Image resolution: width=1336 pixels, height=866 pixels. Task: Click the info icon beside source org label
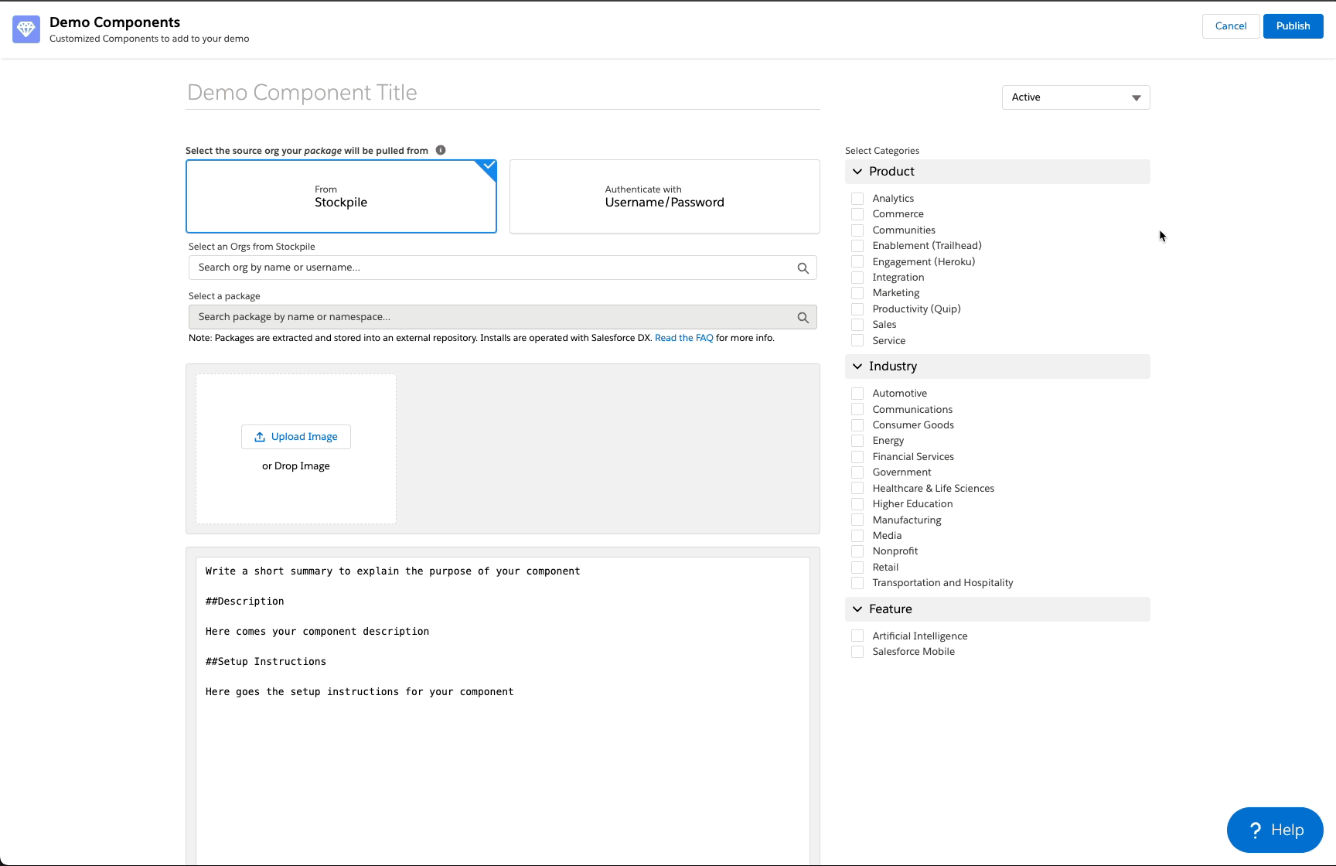pyautogui.click(x=441, y=150)
